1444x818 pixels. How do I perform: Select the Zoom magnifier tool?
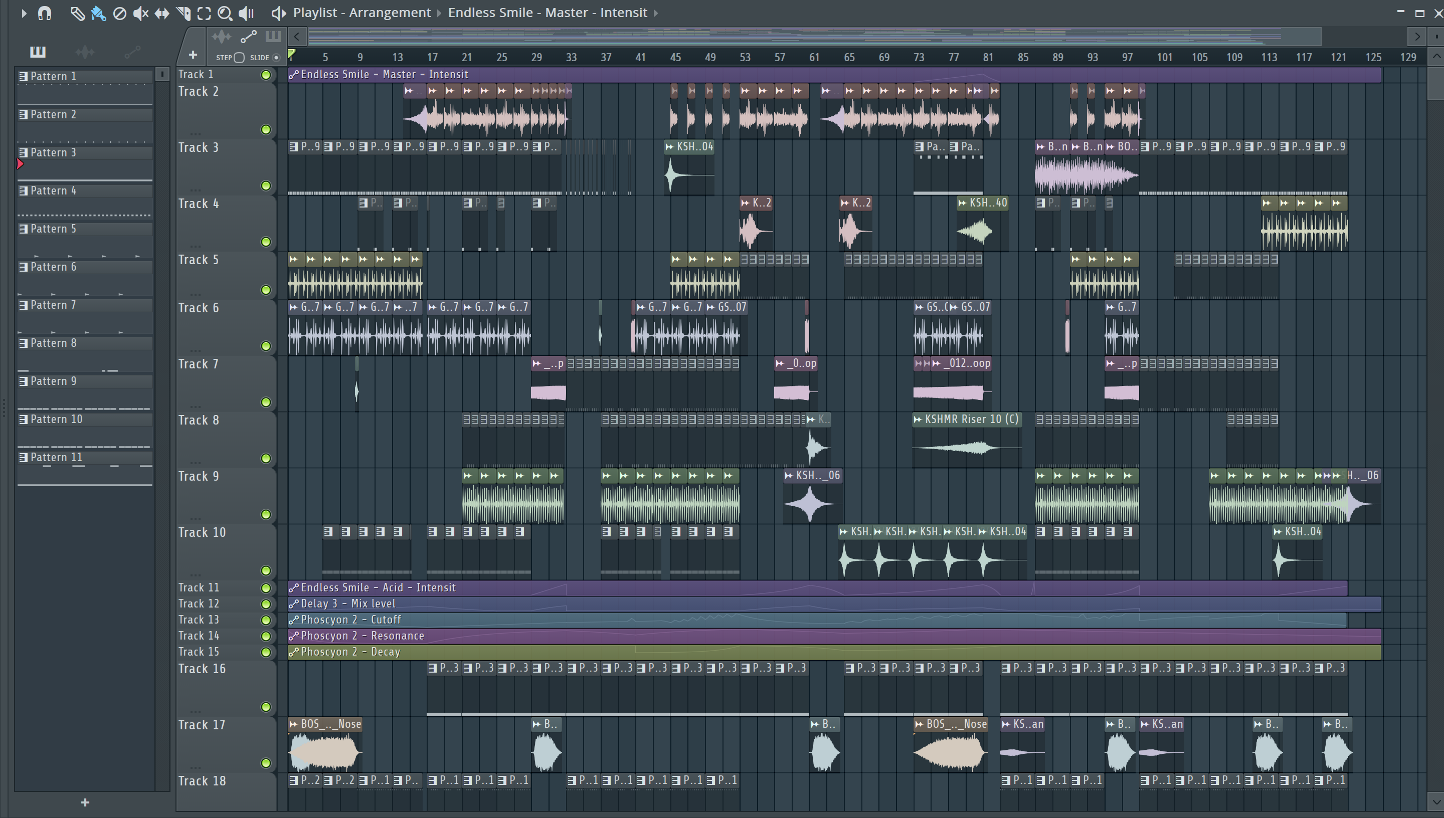click(225, 13)
